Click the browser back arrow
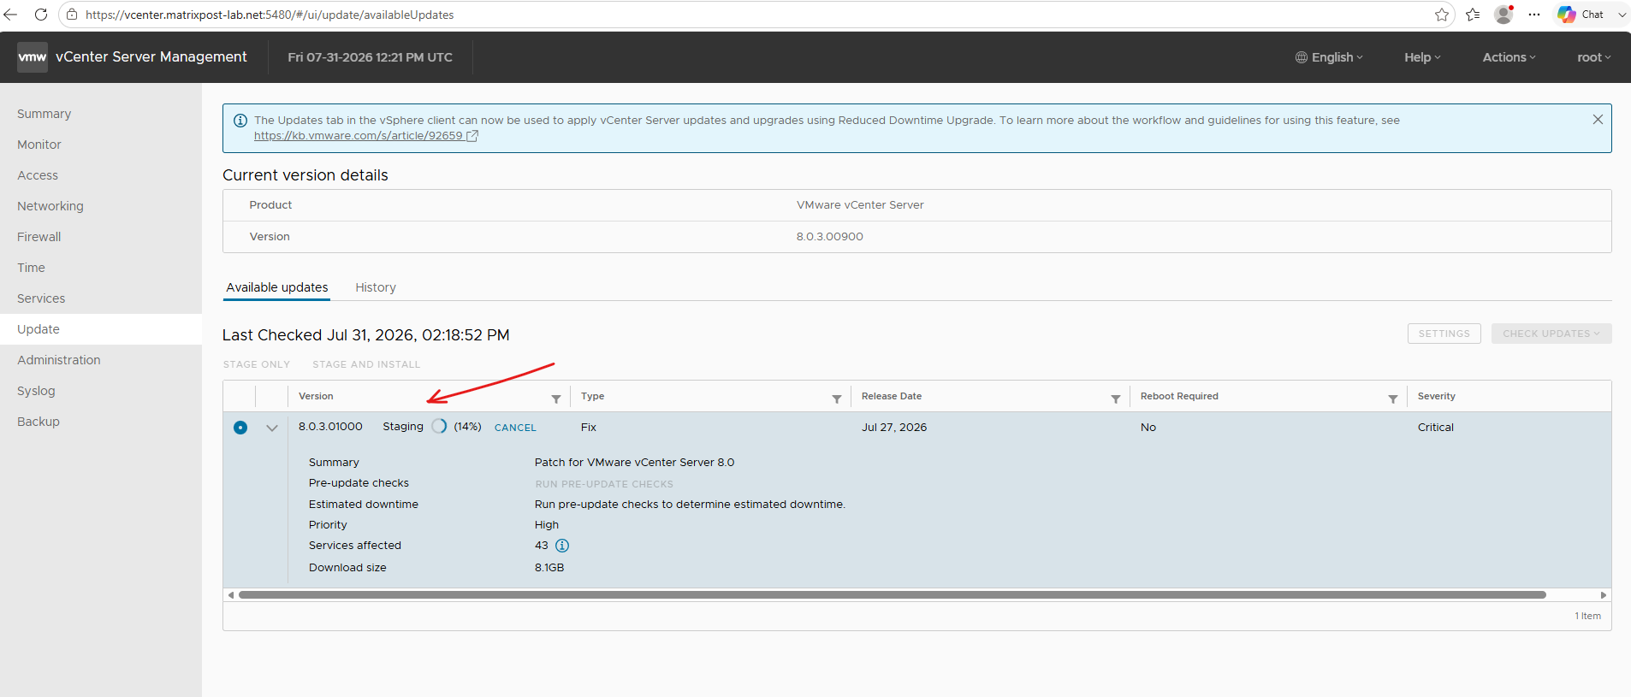Image resolution: width=1631 pixels, height=697 pixels. click(11, 15)
